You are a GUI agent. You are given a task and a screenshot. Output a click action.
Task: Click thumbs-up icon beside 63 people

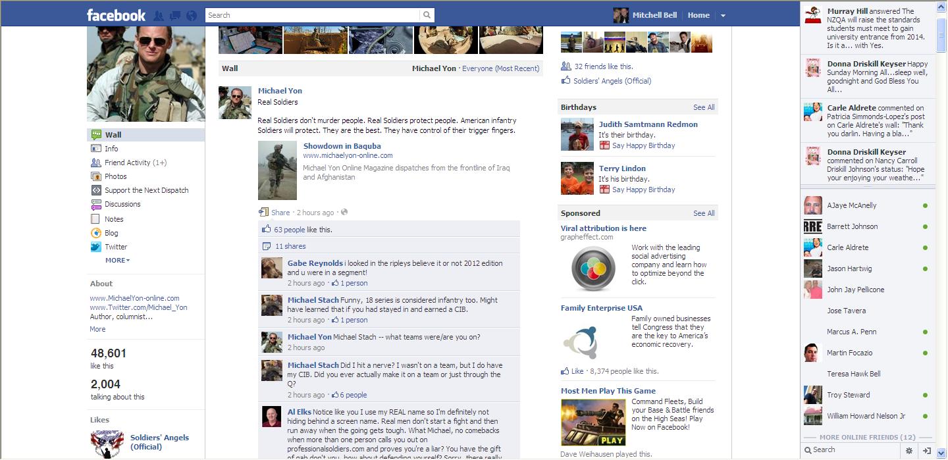[267, 230]
